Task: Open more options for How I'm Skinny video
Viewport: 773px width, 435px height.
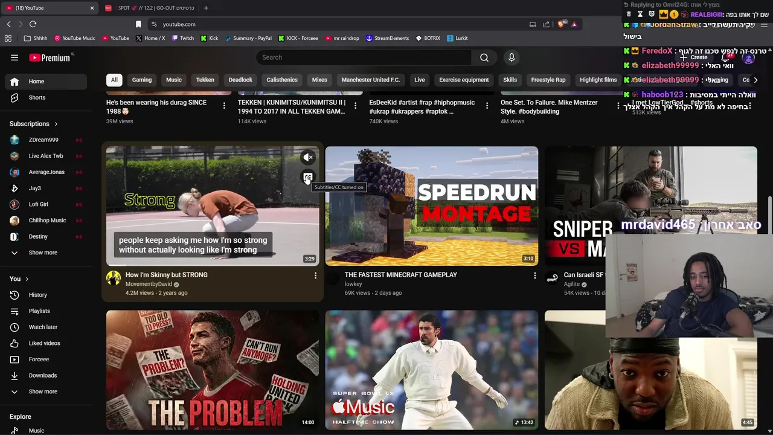Action: (x=315, y=275)
